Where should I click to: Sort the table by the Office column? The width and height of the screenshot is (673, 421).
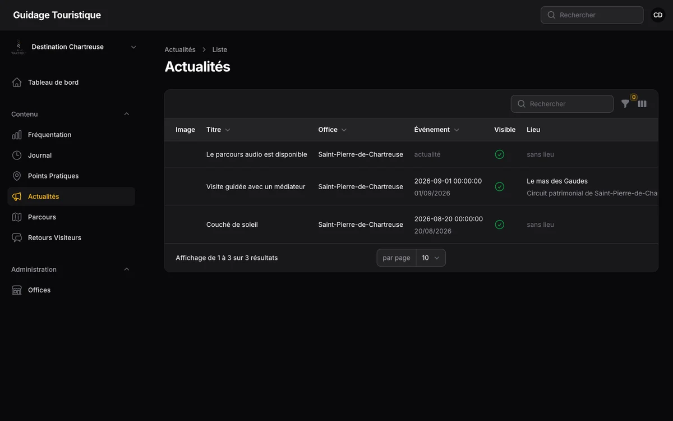point(333,130)
